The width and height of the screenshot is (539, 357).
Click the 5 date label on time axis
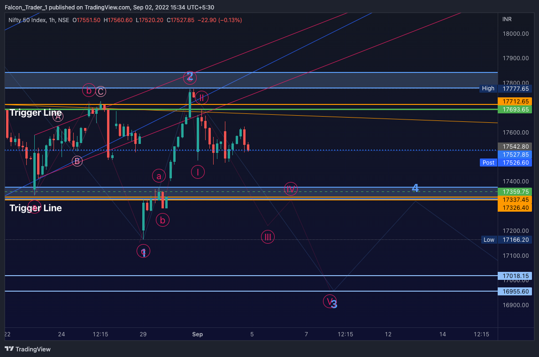[252, 334]
